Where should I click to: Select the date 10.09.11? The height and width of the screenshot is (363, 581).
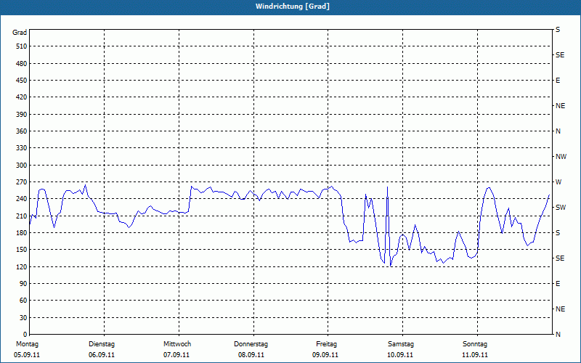point(400,355)
